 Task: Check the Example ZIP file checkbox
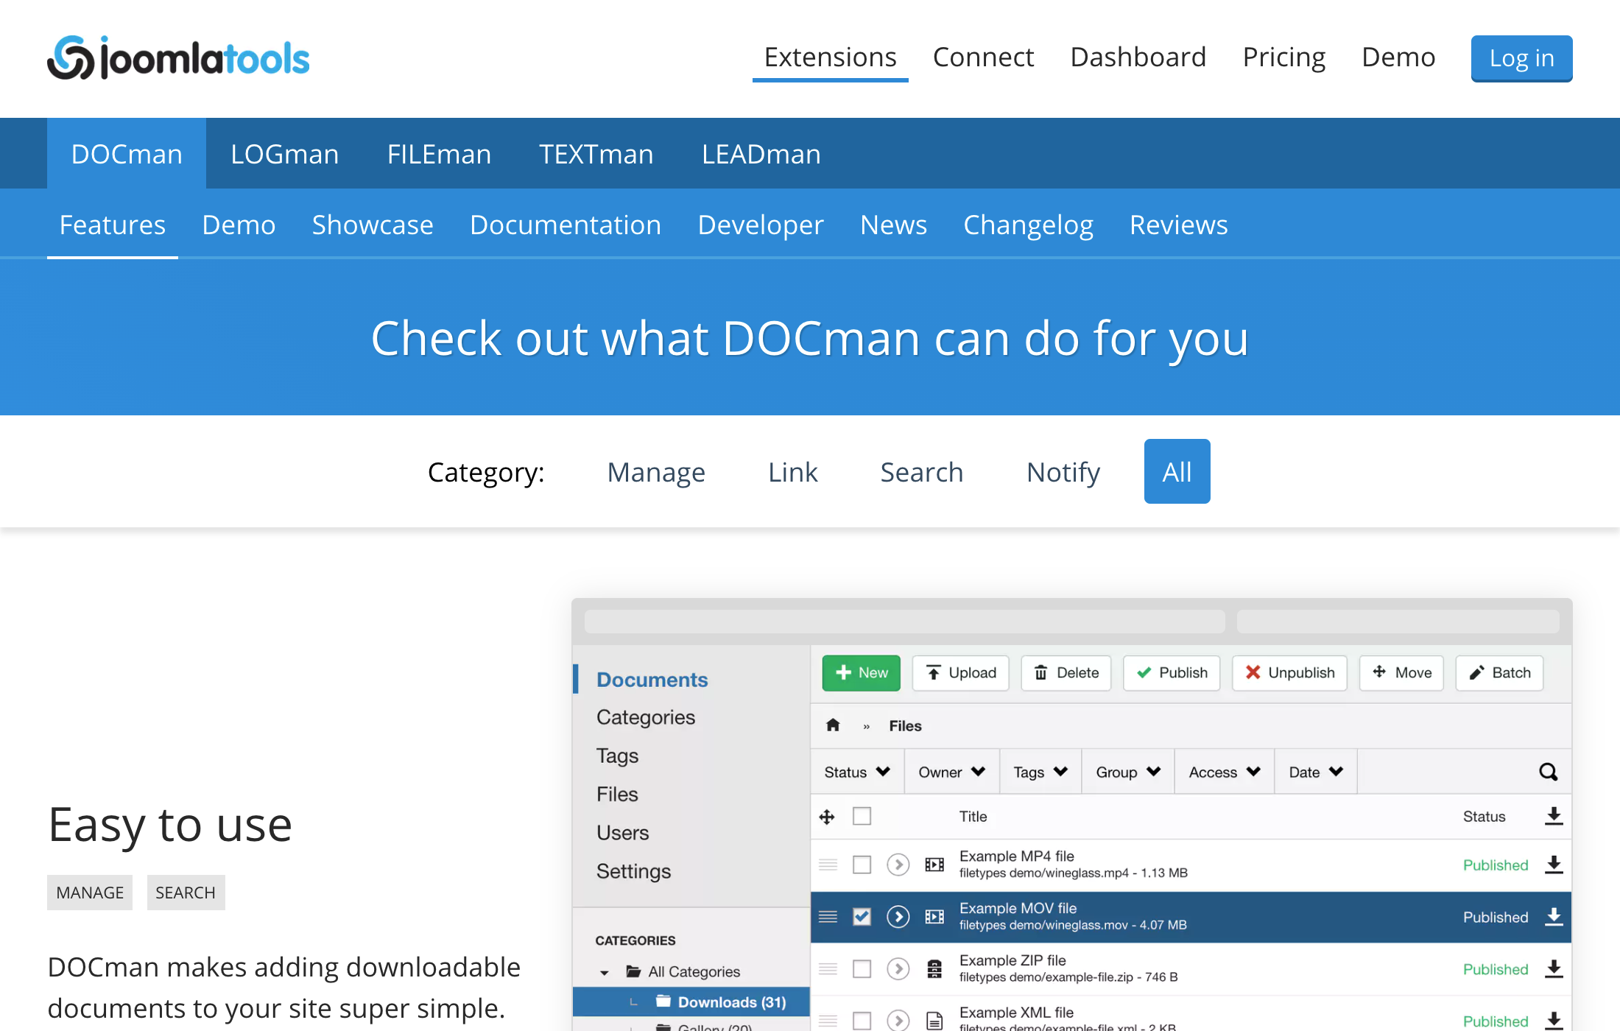(862, 969)
